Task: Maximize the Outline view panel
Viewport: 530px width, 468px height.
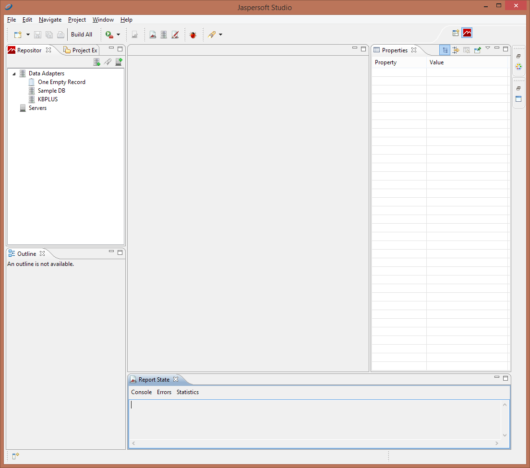Action: point(120,252)
